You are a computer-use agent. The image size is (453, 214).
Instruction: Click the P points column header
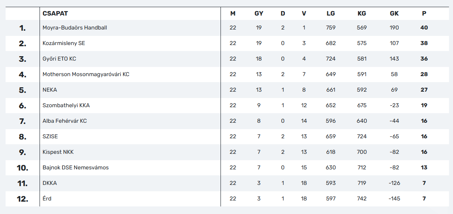pos(424,13)
